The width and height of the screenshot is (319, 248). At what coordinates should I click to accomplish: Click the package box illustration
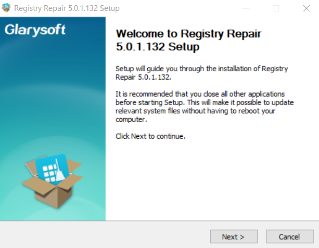(x=52, y=181)
